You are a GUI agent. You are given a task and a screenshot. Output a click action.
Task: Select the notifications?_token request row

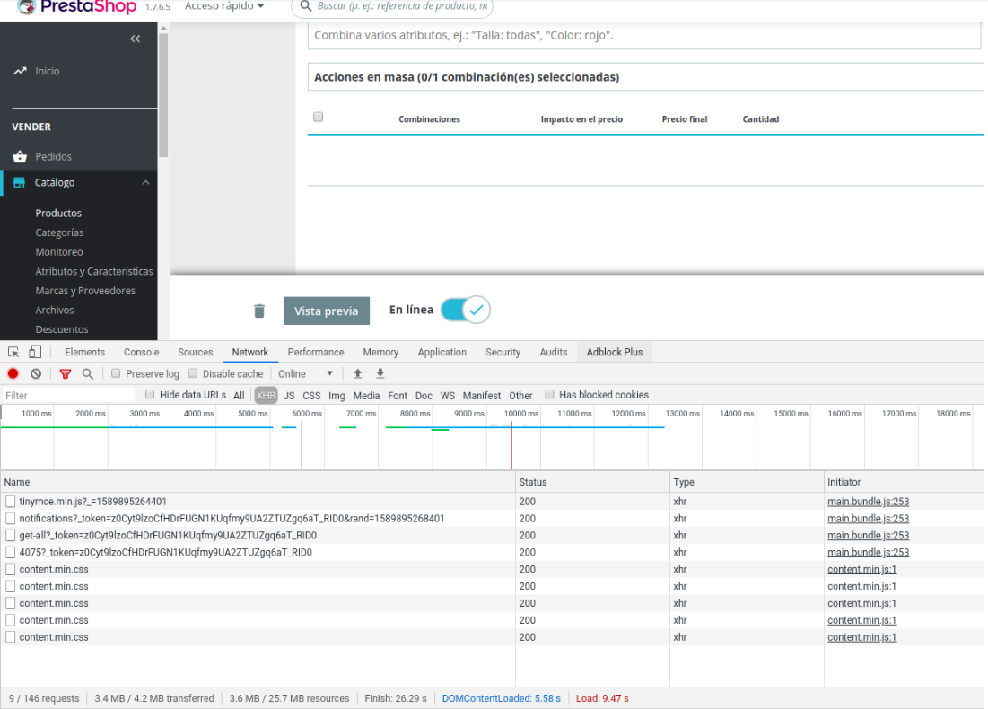tap(492, 519)
